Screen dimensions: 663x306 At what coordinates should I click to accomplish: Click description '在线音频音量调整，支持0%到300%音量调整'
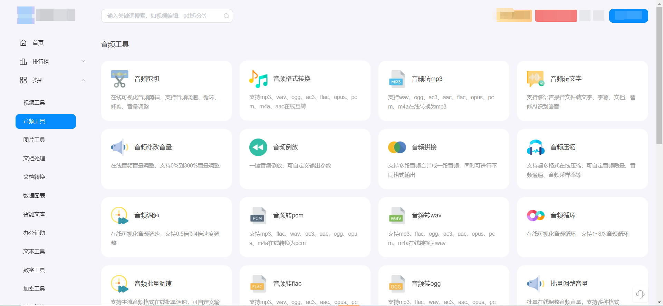click(x=165, y=166)
